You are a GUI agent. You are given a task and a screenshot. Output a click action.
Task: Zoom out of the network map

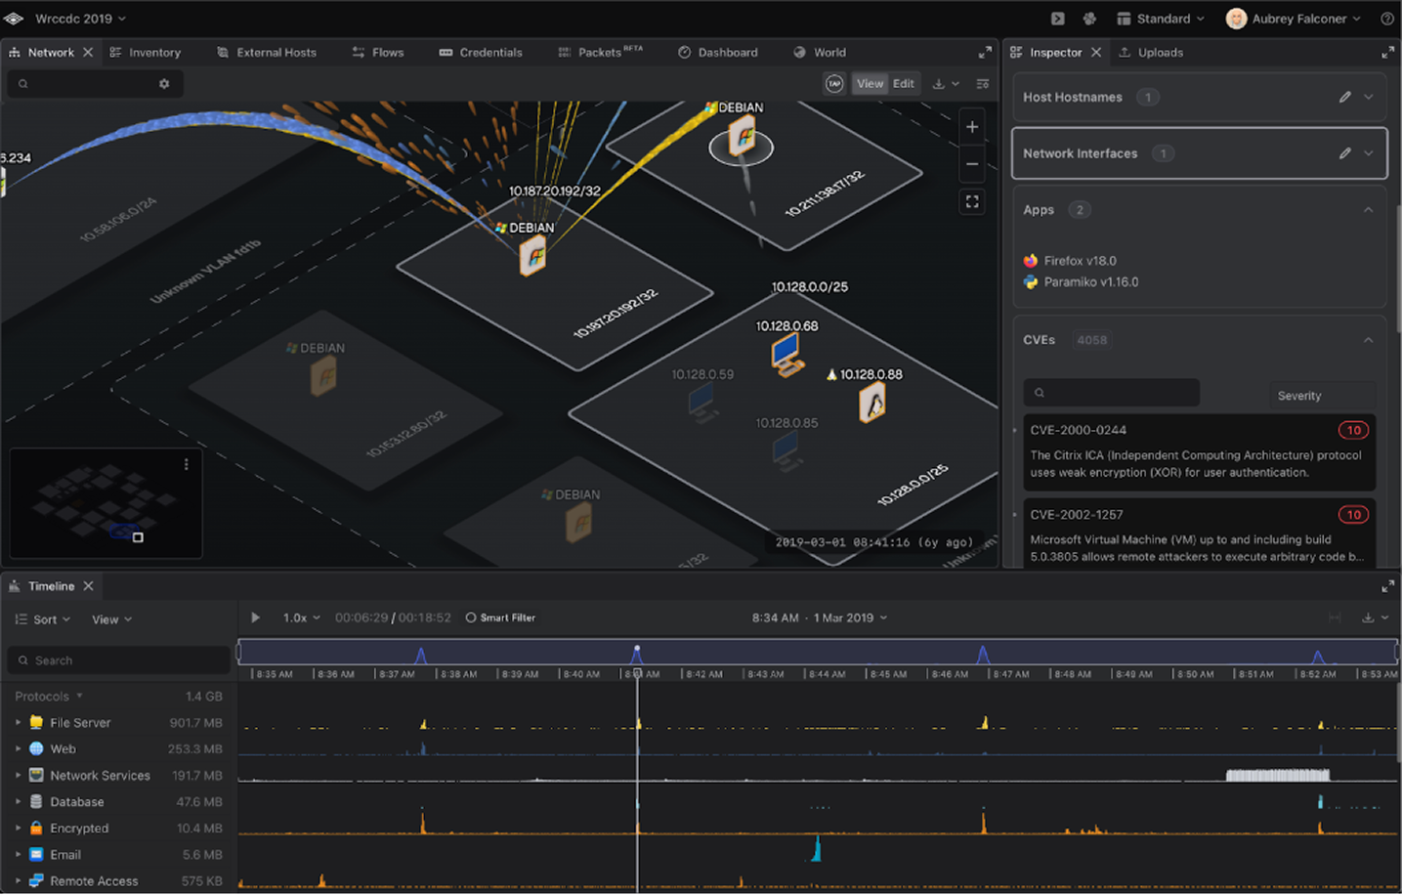coord(971,164)
